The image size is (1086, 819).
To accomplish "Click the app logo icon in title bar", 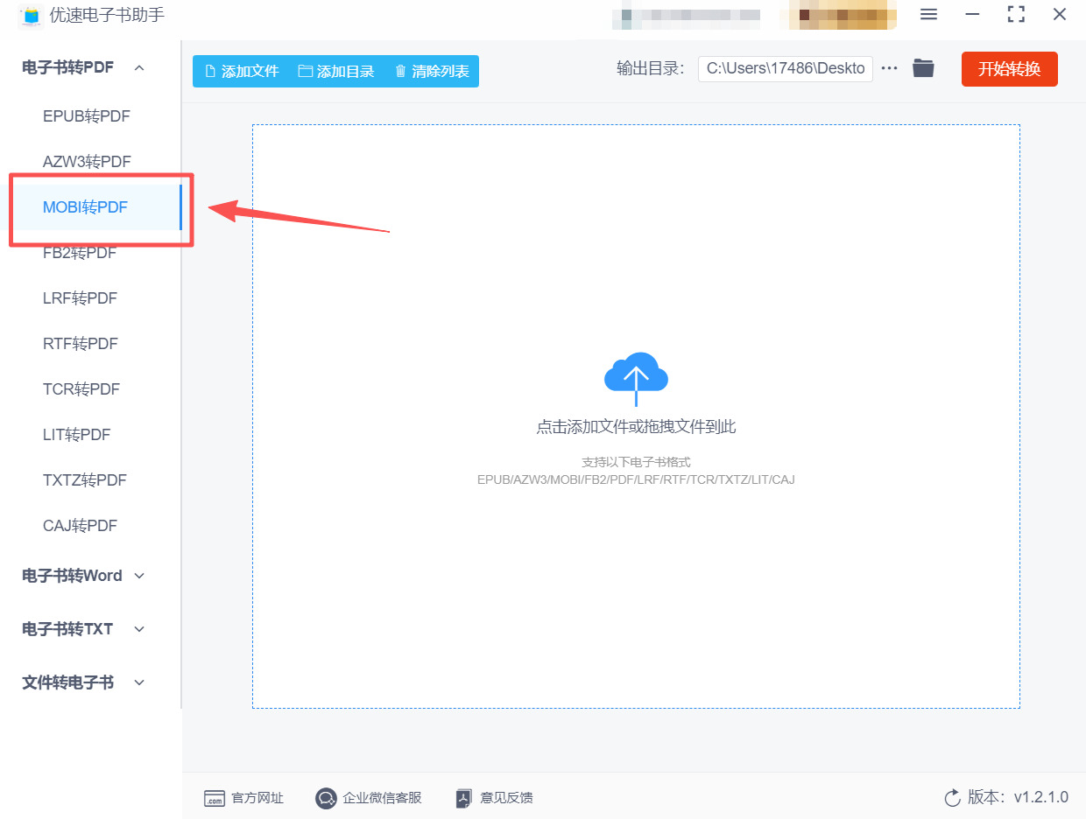I will pos(31,16).
